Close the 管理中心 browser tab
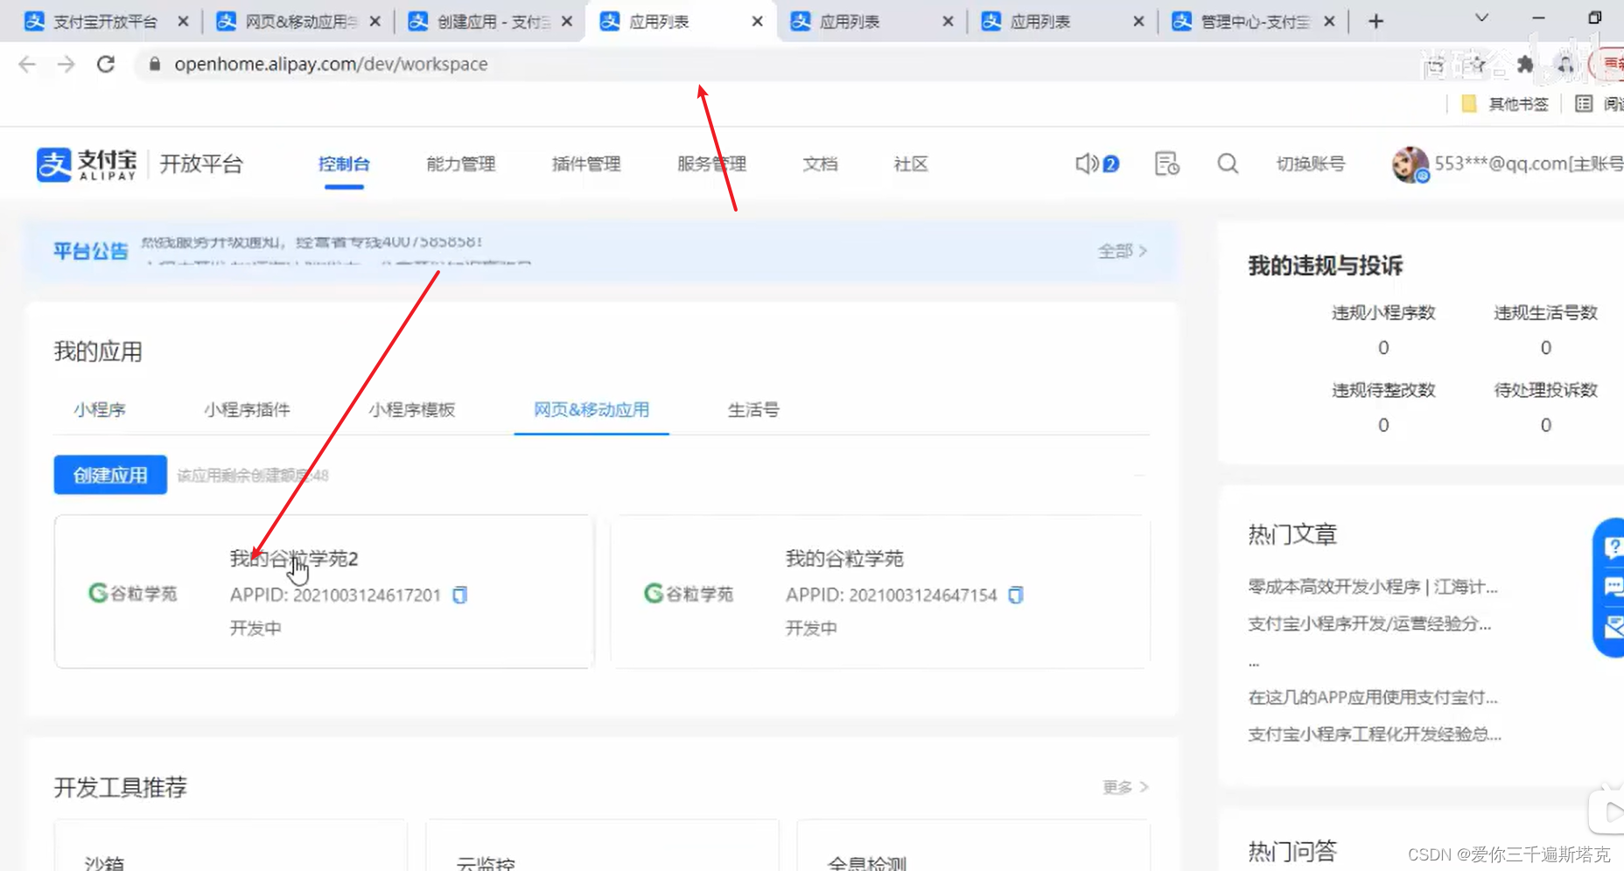 click(x=1329, y=21)
